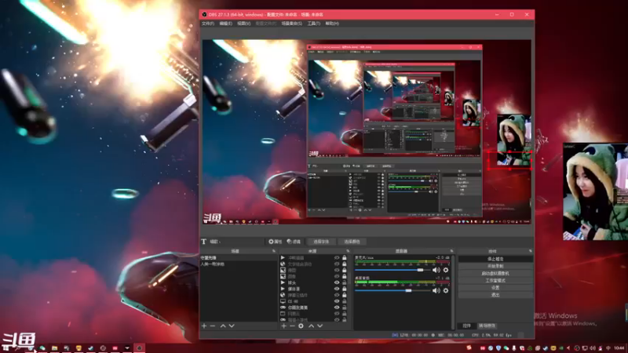
Task: Remove selected source with minus icon
Action: 292,326
